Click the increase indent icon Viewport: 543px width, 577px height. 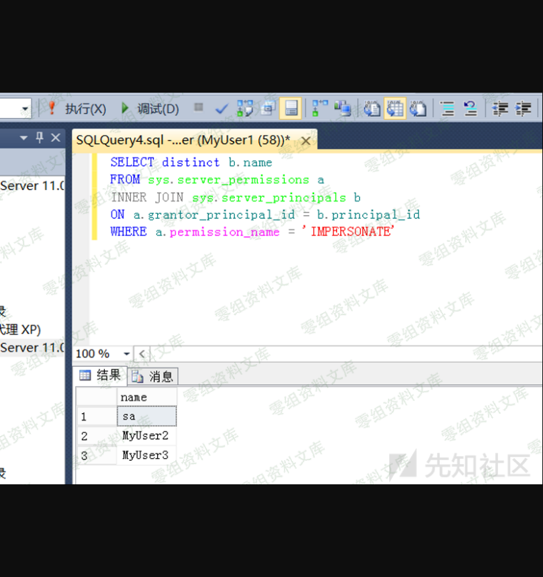point(524,109)
